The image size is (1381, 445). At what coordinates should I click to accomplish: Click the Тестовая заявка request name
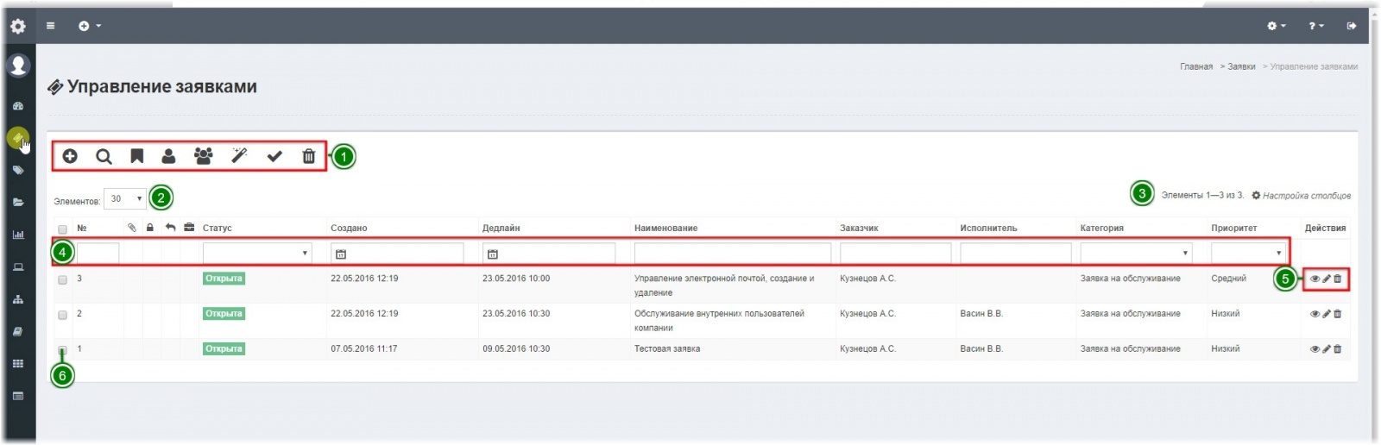[667, 349]
